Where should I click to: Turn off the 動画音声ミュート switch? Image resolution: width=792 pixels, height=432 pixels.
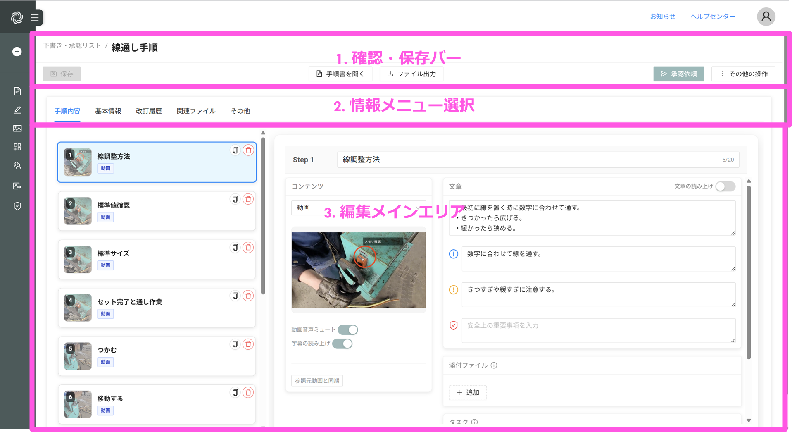(348, 330)
